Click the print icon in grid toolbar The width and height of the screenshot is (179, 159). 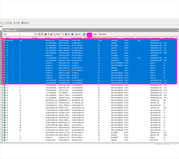[x=46, y=34]
